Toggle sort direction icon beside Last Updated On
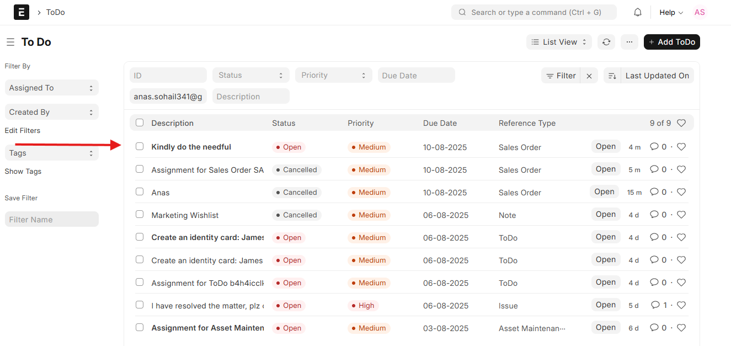 click(x=612, y=76)
